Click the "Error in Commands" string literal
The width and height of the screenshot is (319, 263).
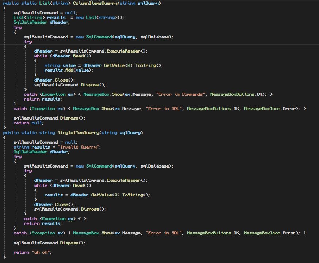click(181, 94)
